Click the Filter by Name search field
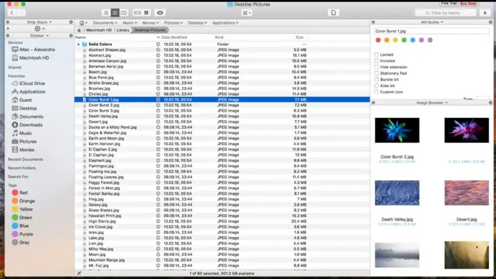Screen dimensions: 496x279 (445, 13)
